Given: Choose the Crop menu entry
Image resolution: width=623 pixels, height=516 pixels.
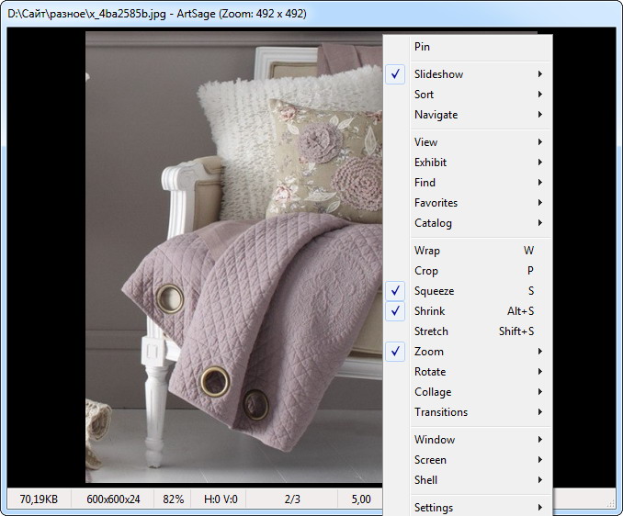Looking at the screenshot, I should pyautogui.click(x=468, y=271).
